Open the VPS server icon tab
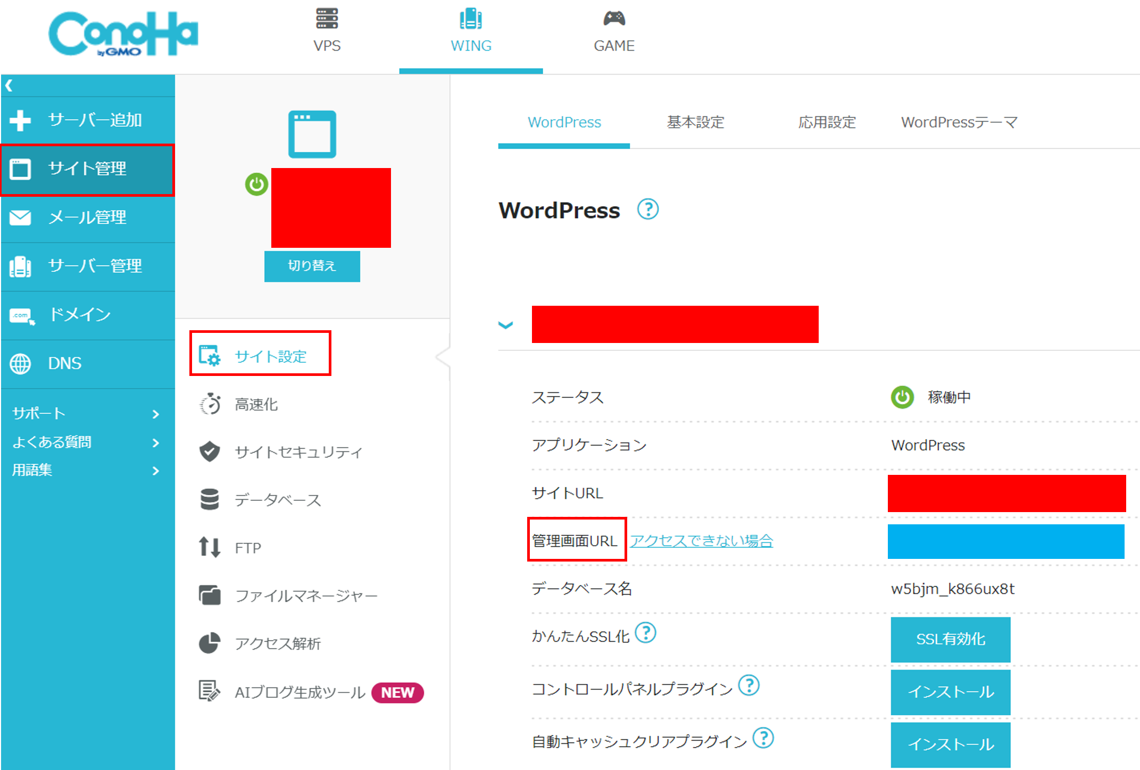Screen dimensions: 1140x770 327,18
